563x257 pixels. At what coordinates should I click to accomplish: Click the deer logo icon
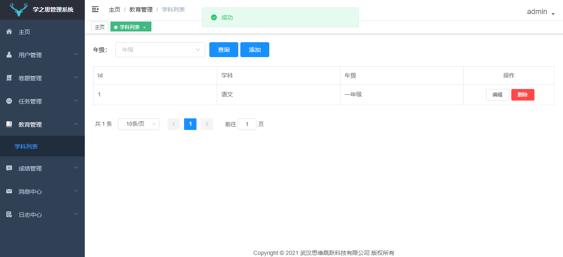click(x=19, y=10)
